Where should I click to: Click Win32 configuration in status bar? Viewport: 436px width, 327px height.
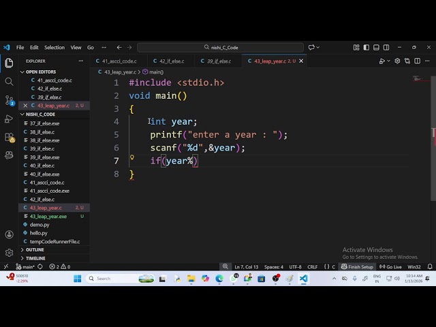point(414,266)
